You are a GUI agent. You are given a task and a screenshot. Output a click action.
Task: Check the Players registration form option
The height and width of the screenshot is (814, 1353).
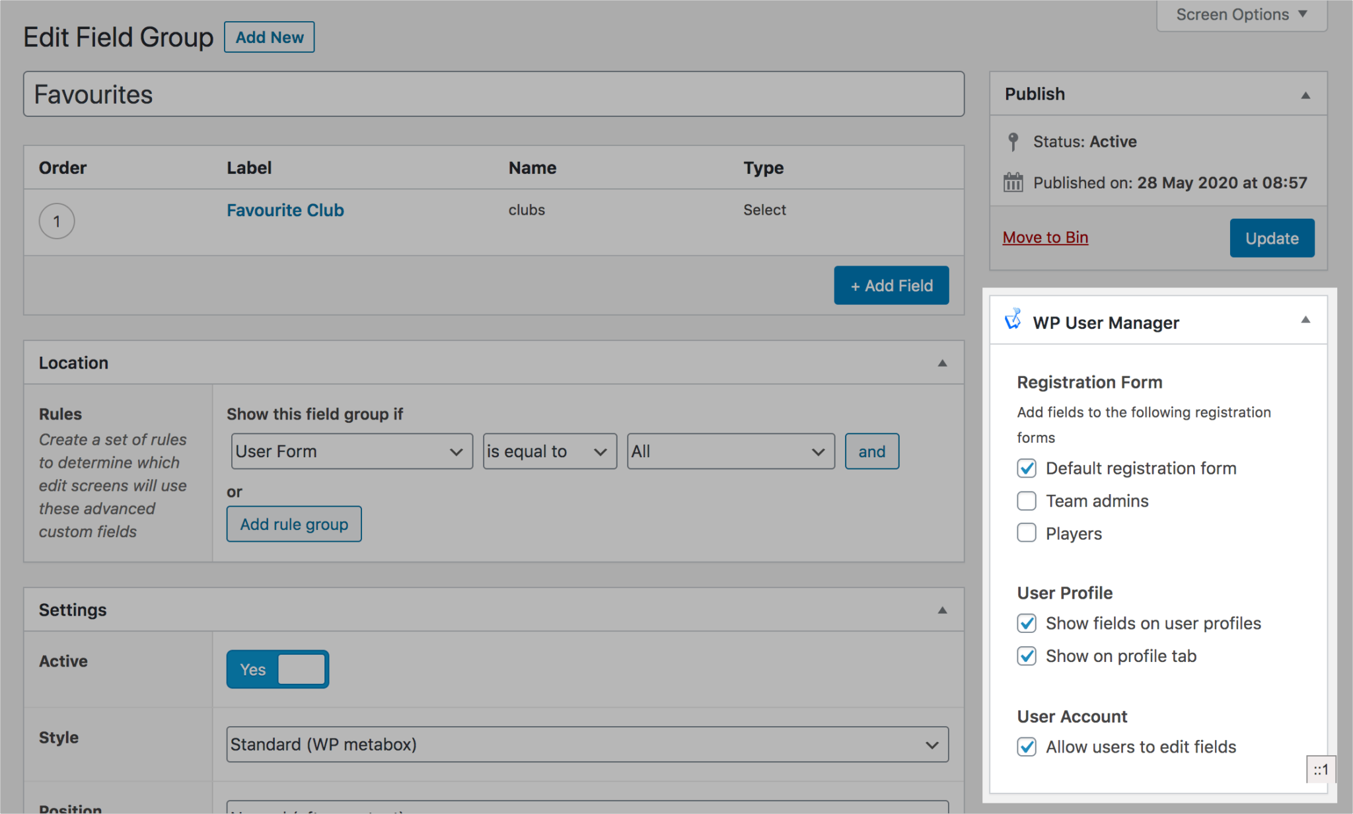[x=1026, y=533]
